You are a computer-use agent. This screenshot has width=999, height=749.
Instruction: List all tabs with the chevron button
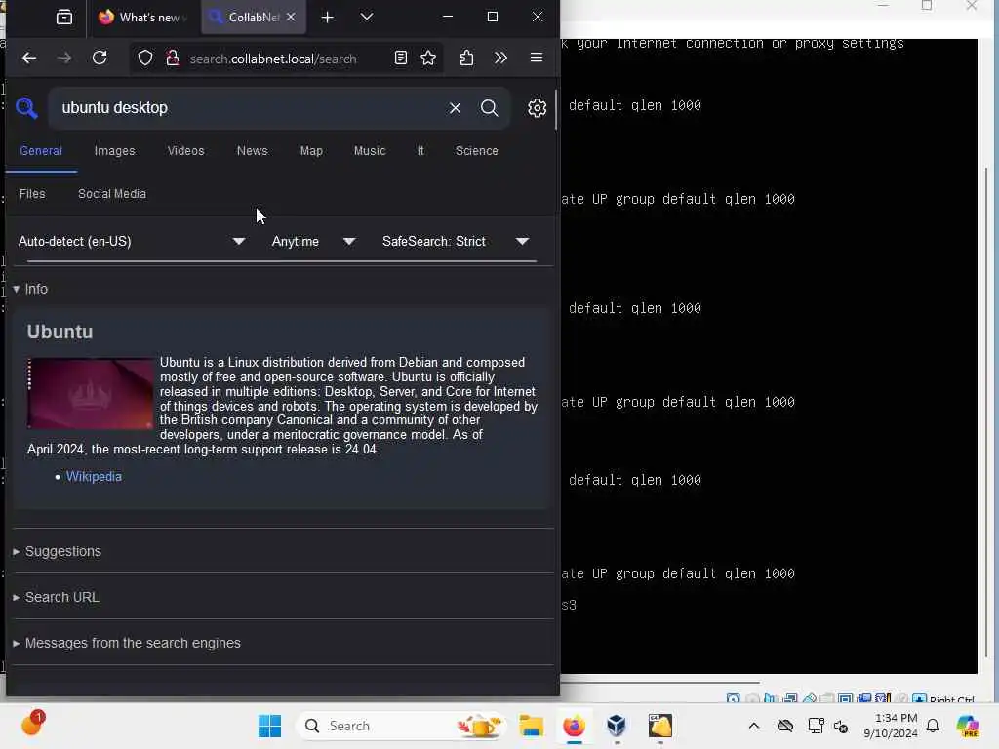click(x=367, y=18)
